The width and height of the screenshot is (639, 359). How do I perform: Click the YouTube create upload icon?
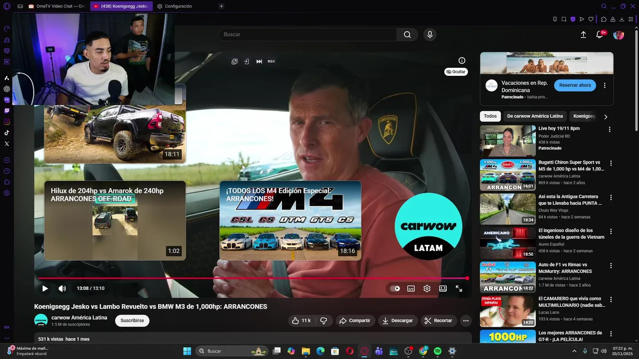[x=583, y=34]
